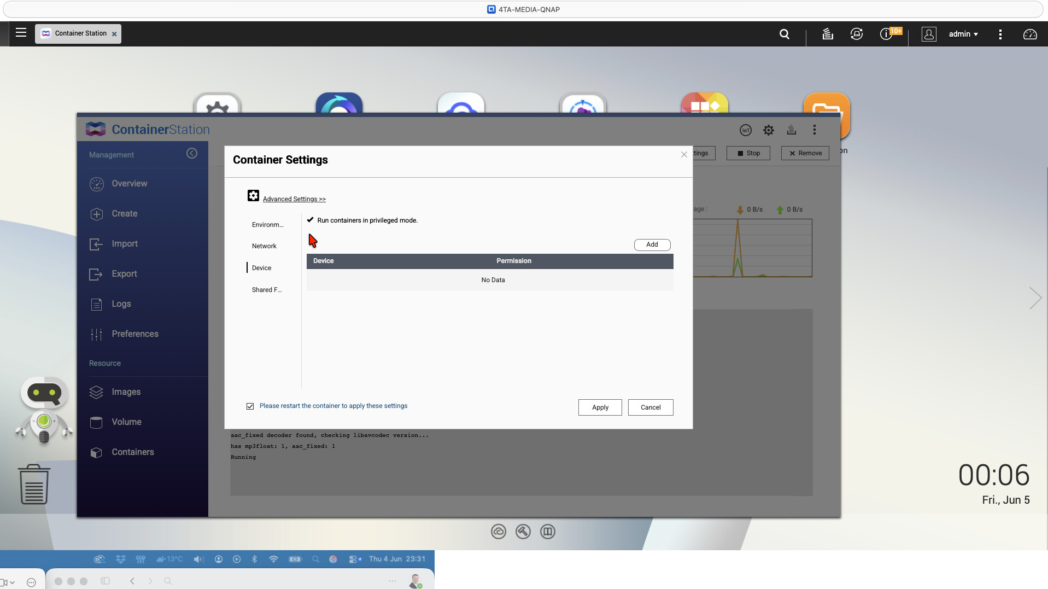The height and width of the screenshot is (589, 1048).
Task: Click the Bluetooth icon in macOS menu bar
Action: coord(254,559)
